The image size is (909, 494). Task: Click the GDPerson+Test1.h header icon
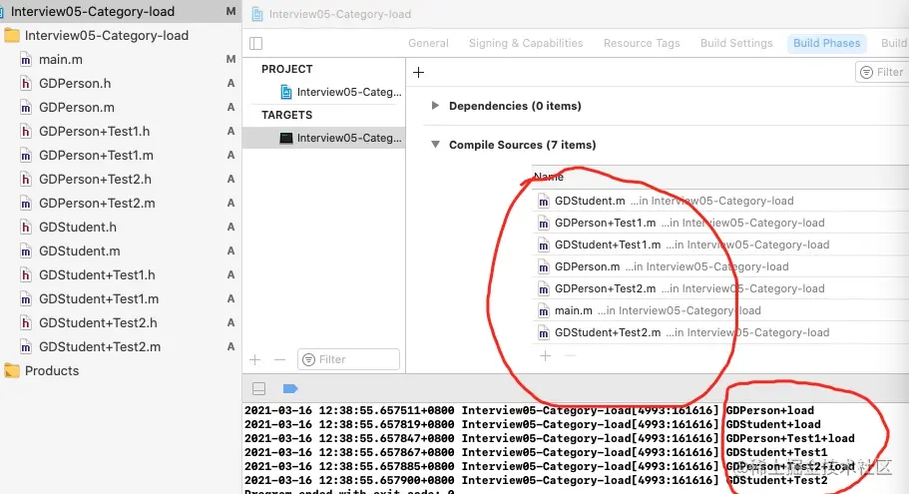click(x=26, y=132)
